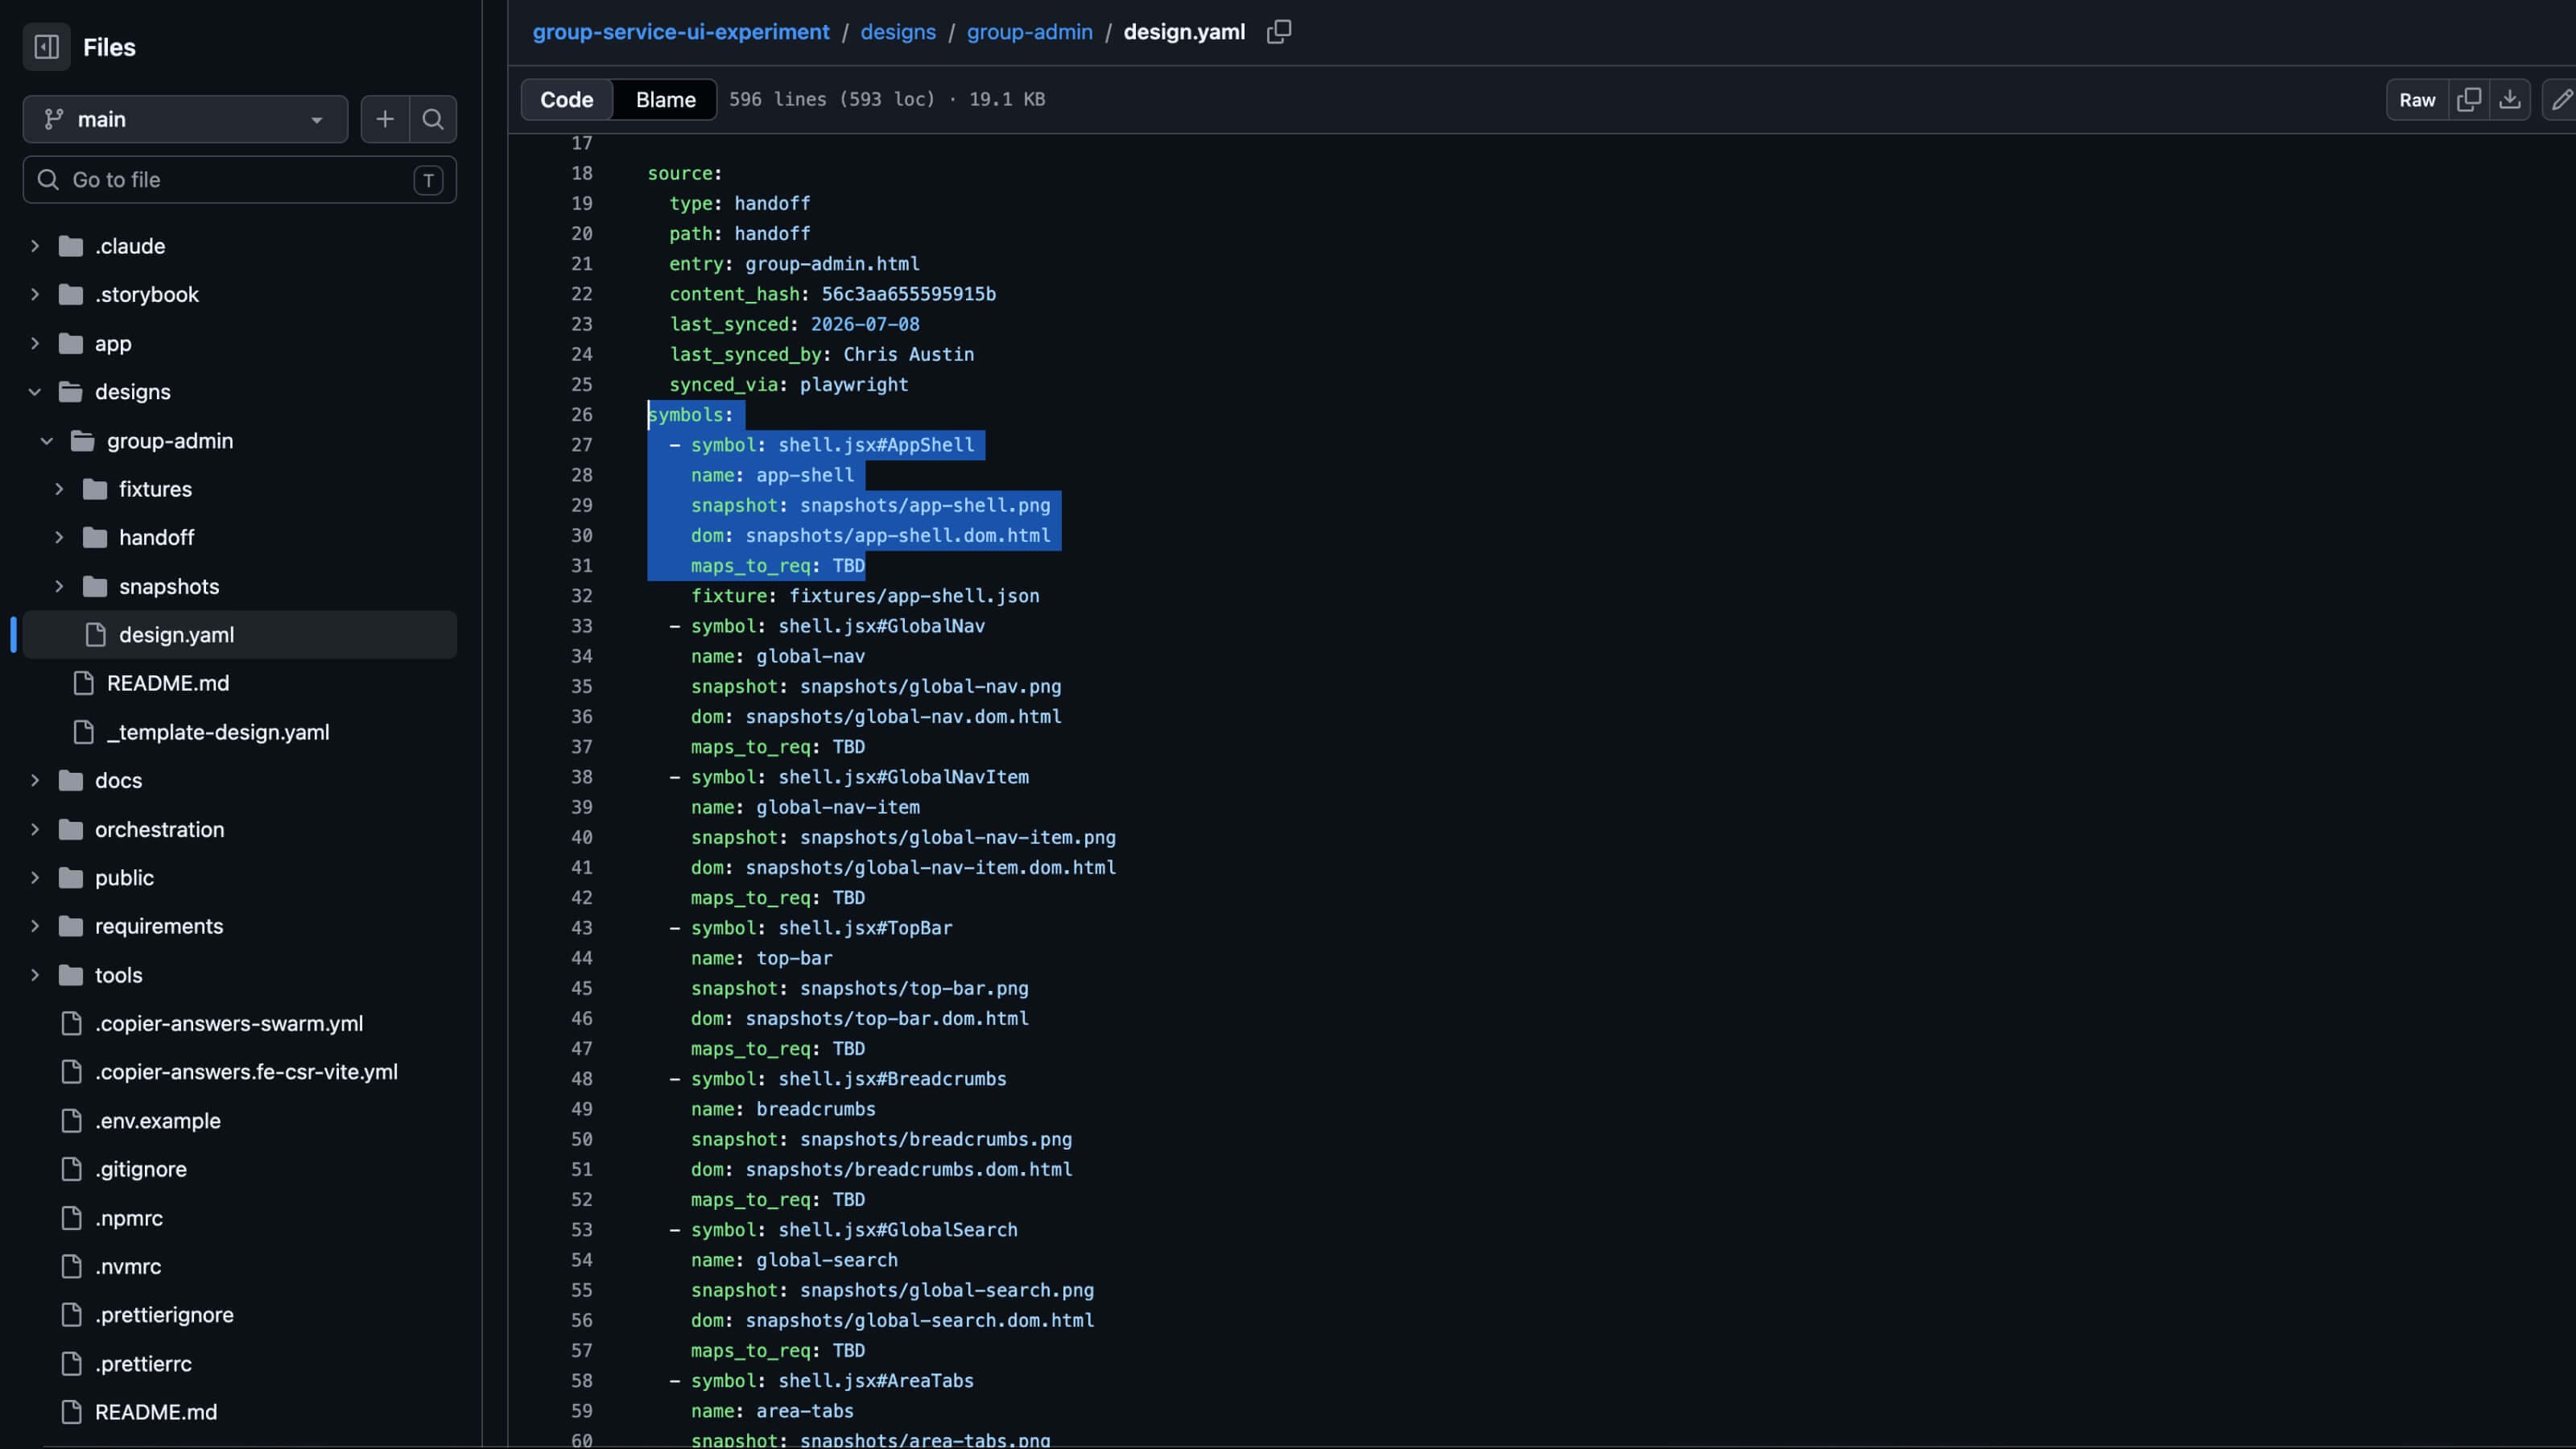Click the text 'shell.jsx#GlobalSearch'
Viewport: 2576px width, 1449px height.
click(x=898, y=1230)
